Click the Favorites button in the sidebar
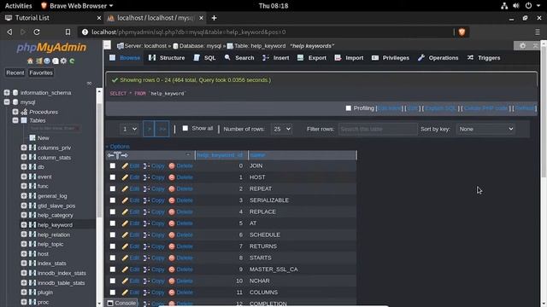The width and height of the screenshot is (547, 307). click(41, 72)
